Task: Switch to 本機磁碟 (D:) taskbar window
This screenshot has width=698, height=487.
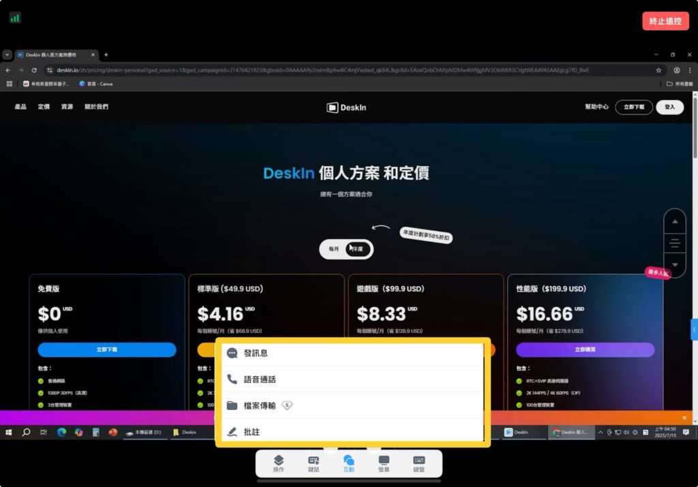Action: pos(143,433)
